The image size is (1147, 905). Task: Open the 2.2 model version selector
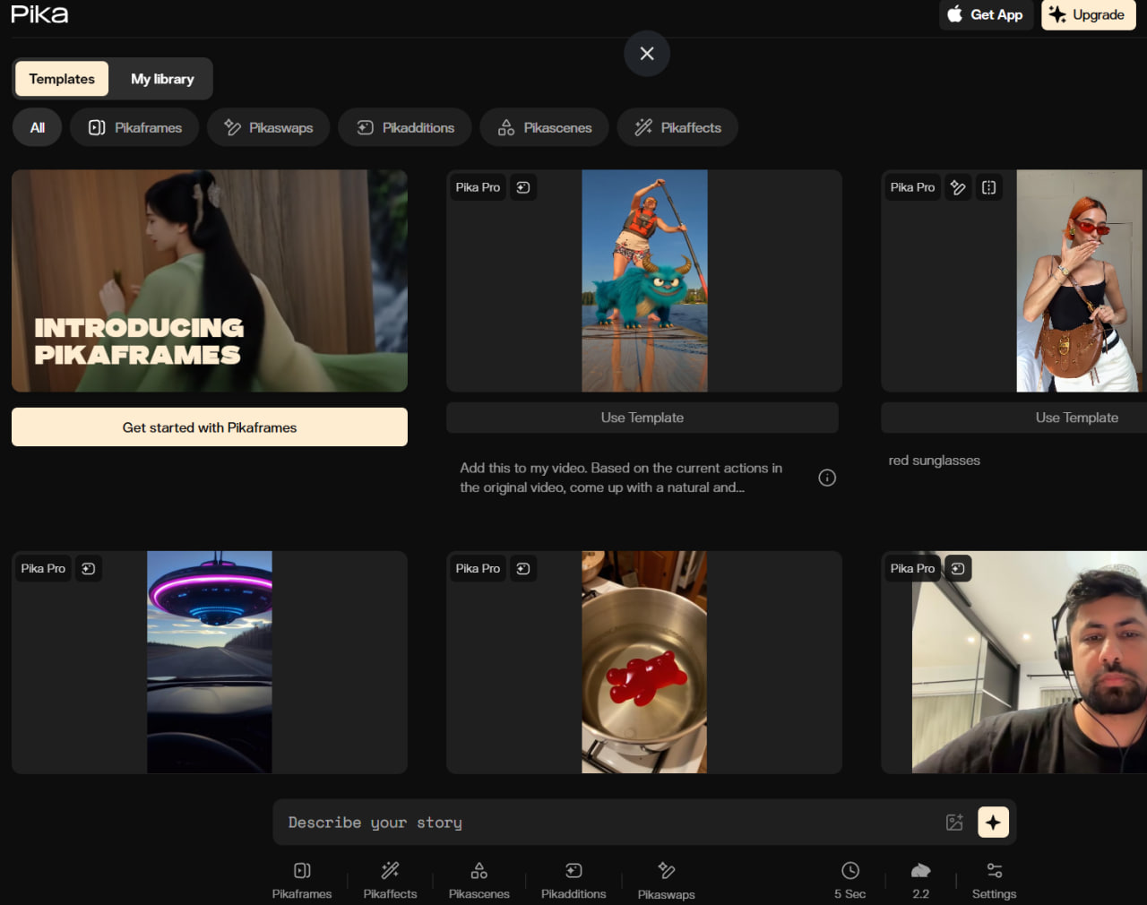(x=920, y=880)
